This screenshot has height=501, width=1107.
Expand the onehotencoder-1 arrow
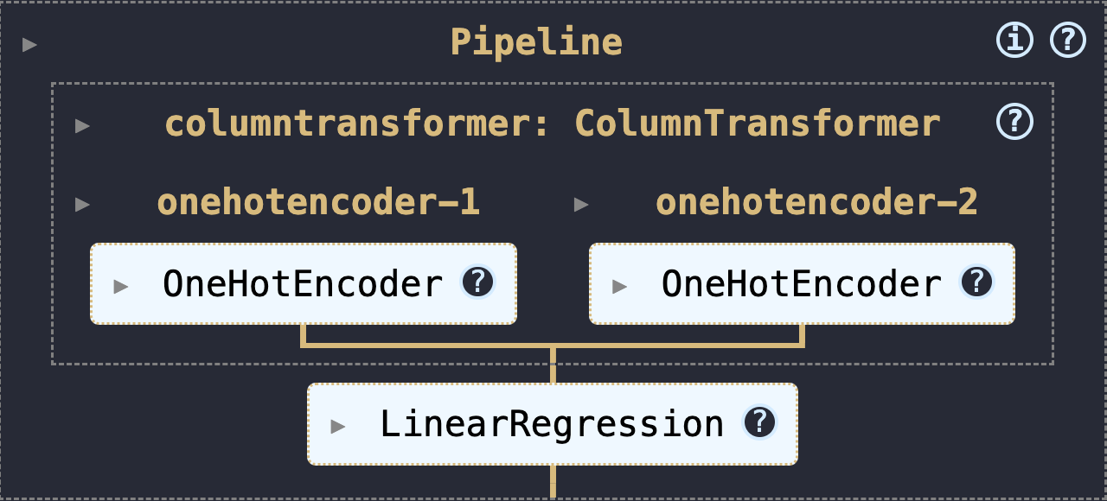click(x=82, y=205)
